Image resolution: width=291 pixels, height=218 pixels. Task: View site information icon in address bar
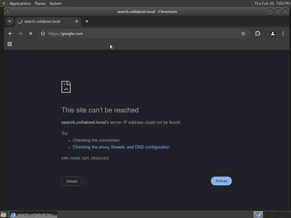43,33
